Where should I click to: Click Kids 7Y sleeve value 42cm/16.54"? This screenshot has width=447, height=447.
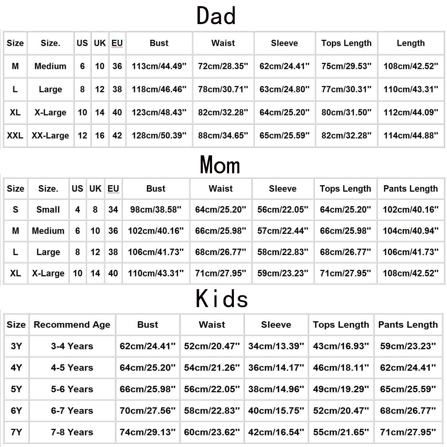[x=276, y=432]
